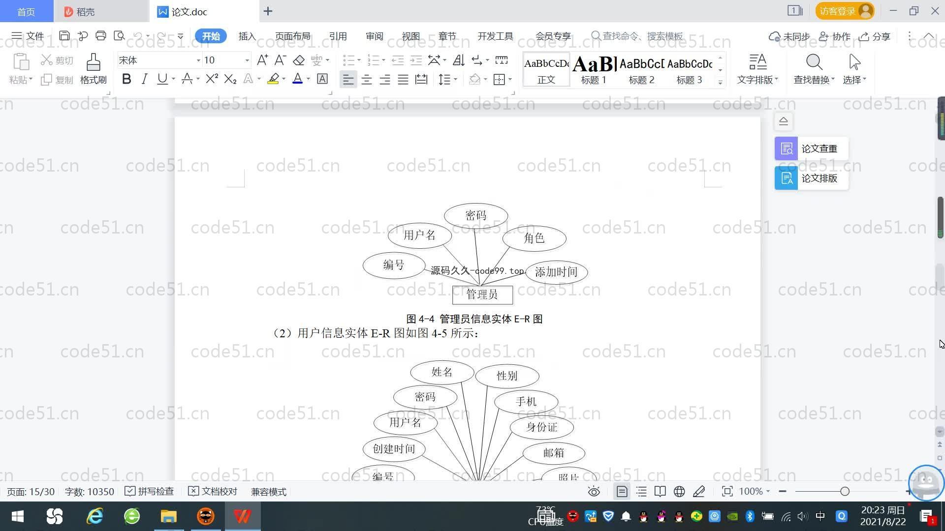This screenshot has width=945, height=531.
Task: Switch to the 审阅 Review tab
Action: [374, 36]
